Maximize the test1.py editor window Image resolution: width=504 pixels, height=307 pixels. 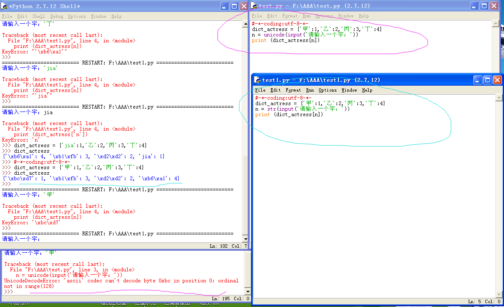[x=487, y=80]
